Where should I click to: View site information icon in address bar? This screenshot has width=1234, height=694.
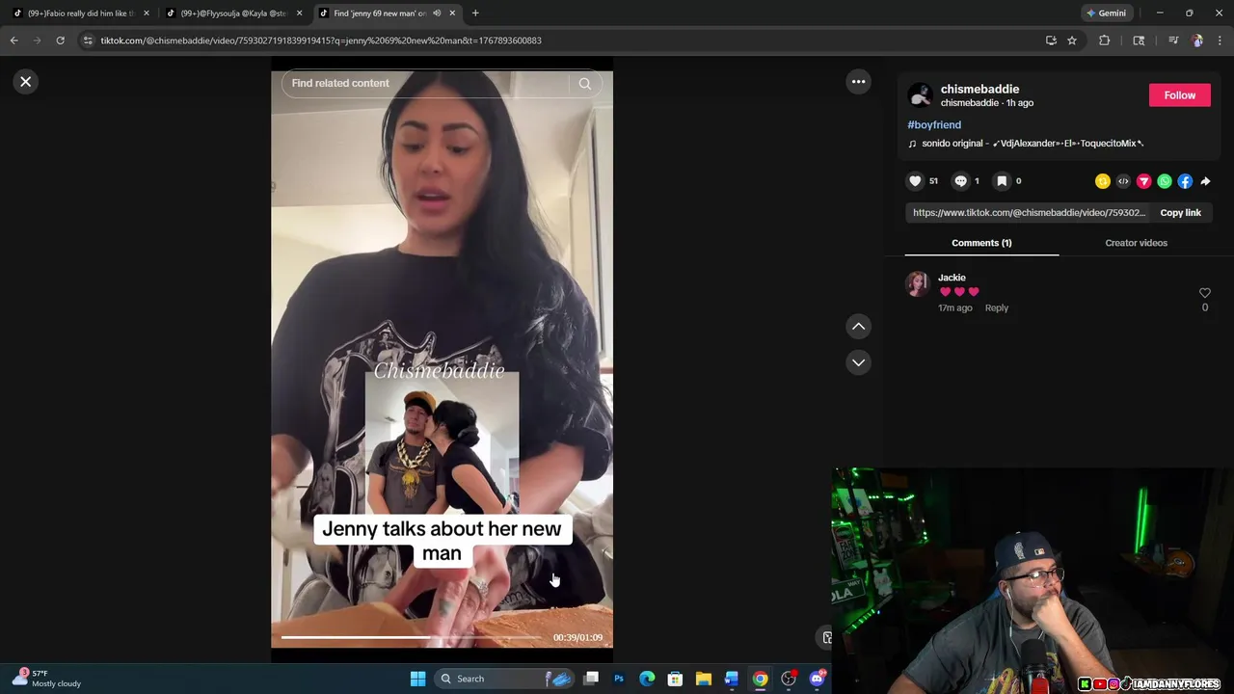[88, 40]
